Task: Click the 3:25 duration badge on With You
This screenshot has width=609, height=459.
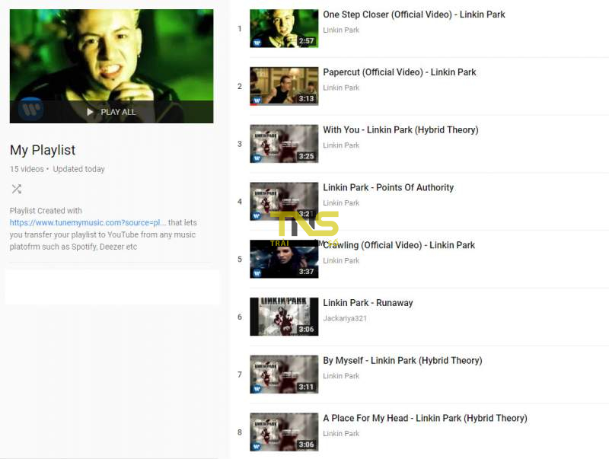Action: [x=306, y=156]
